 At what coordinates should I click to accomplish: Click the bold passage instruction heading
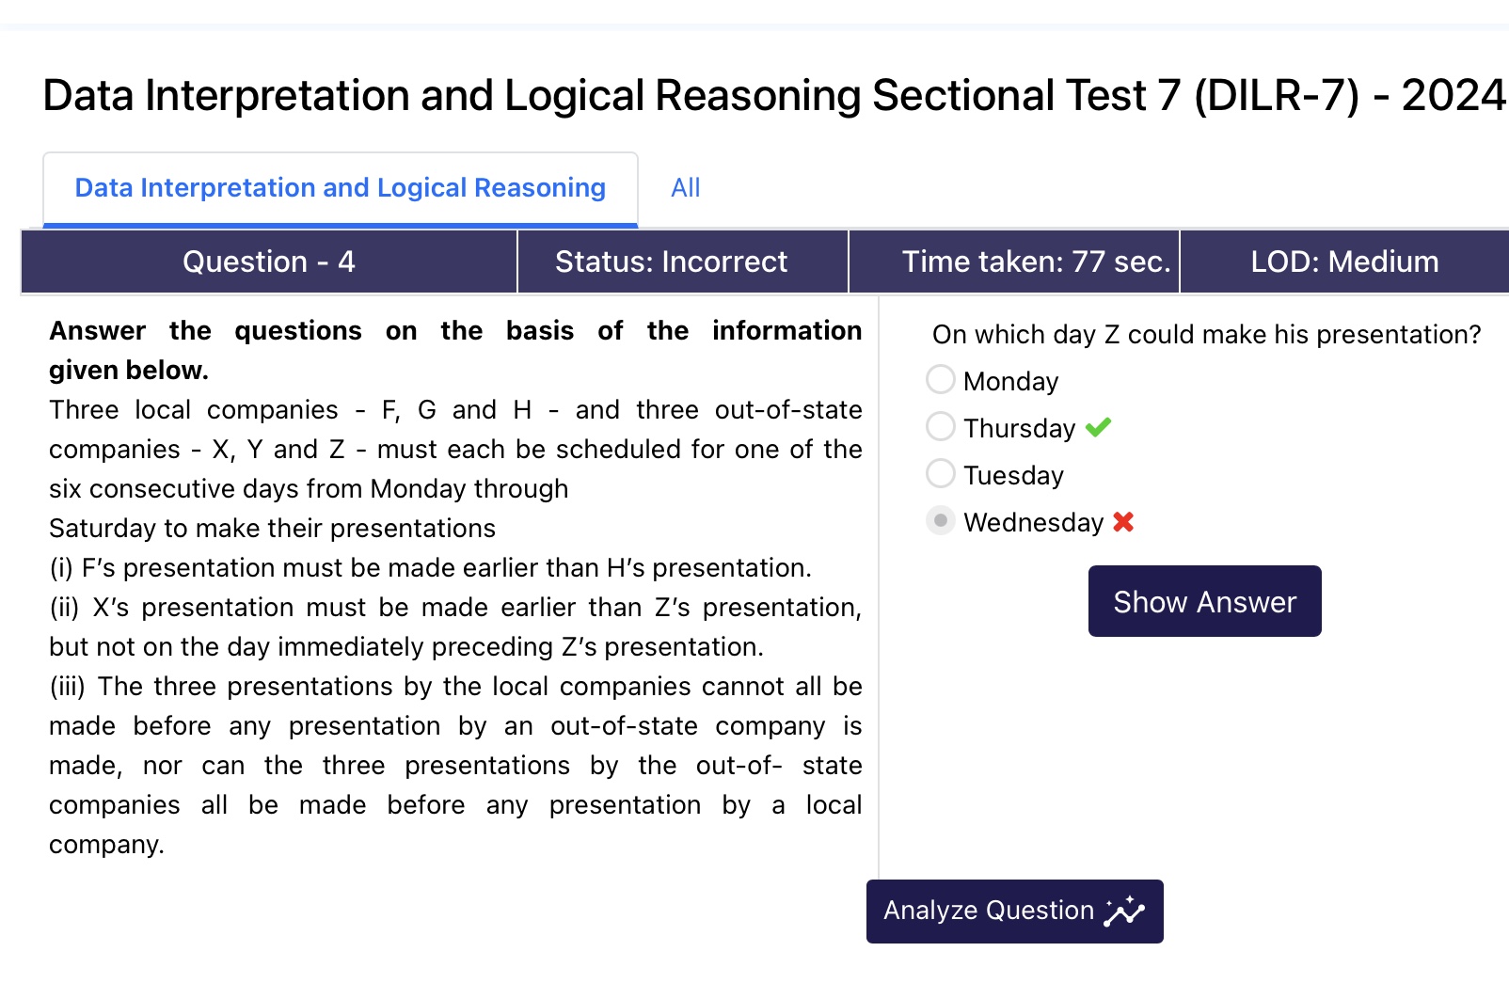point(455,350)
